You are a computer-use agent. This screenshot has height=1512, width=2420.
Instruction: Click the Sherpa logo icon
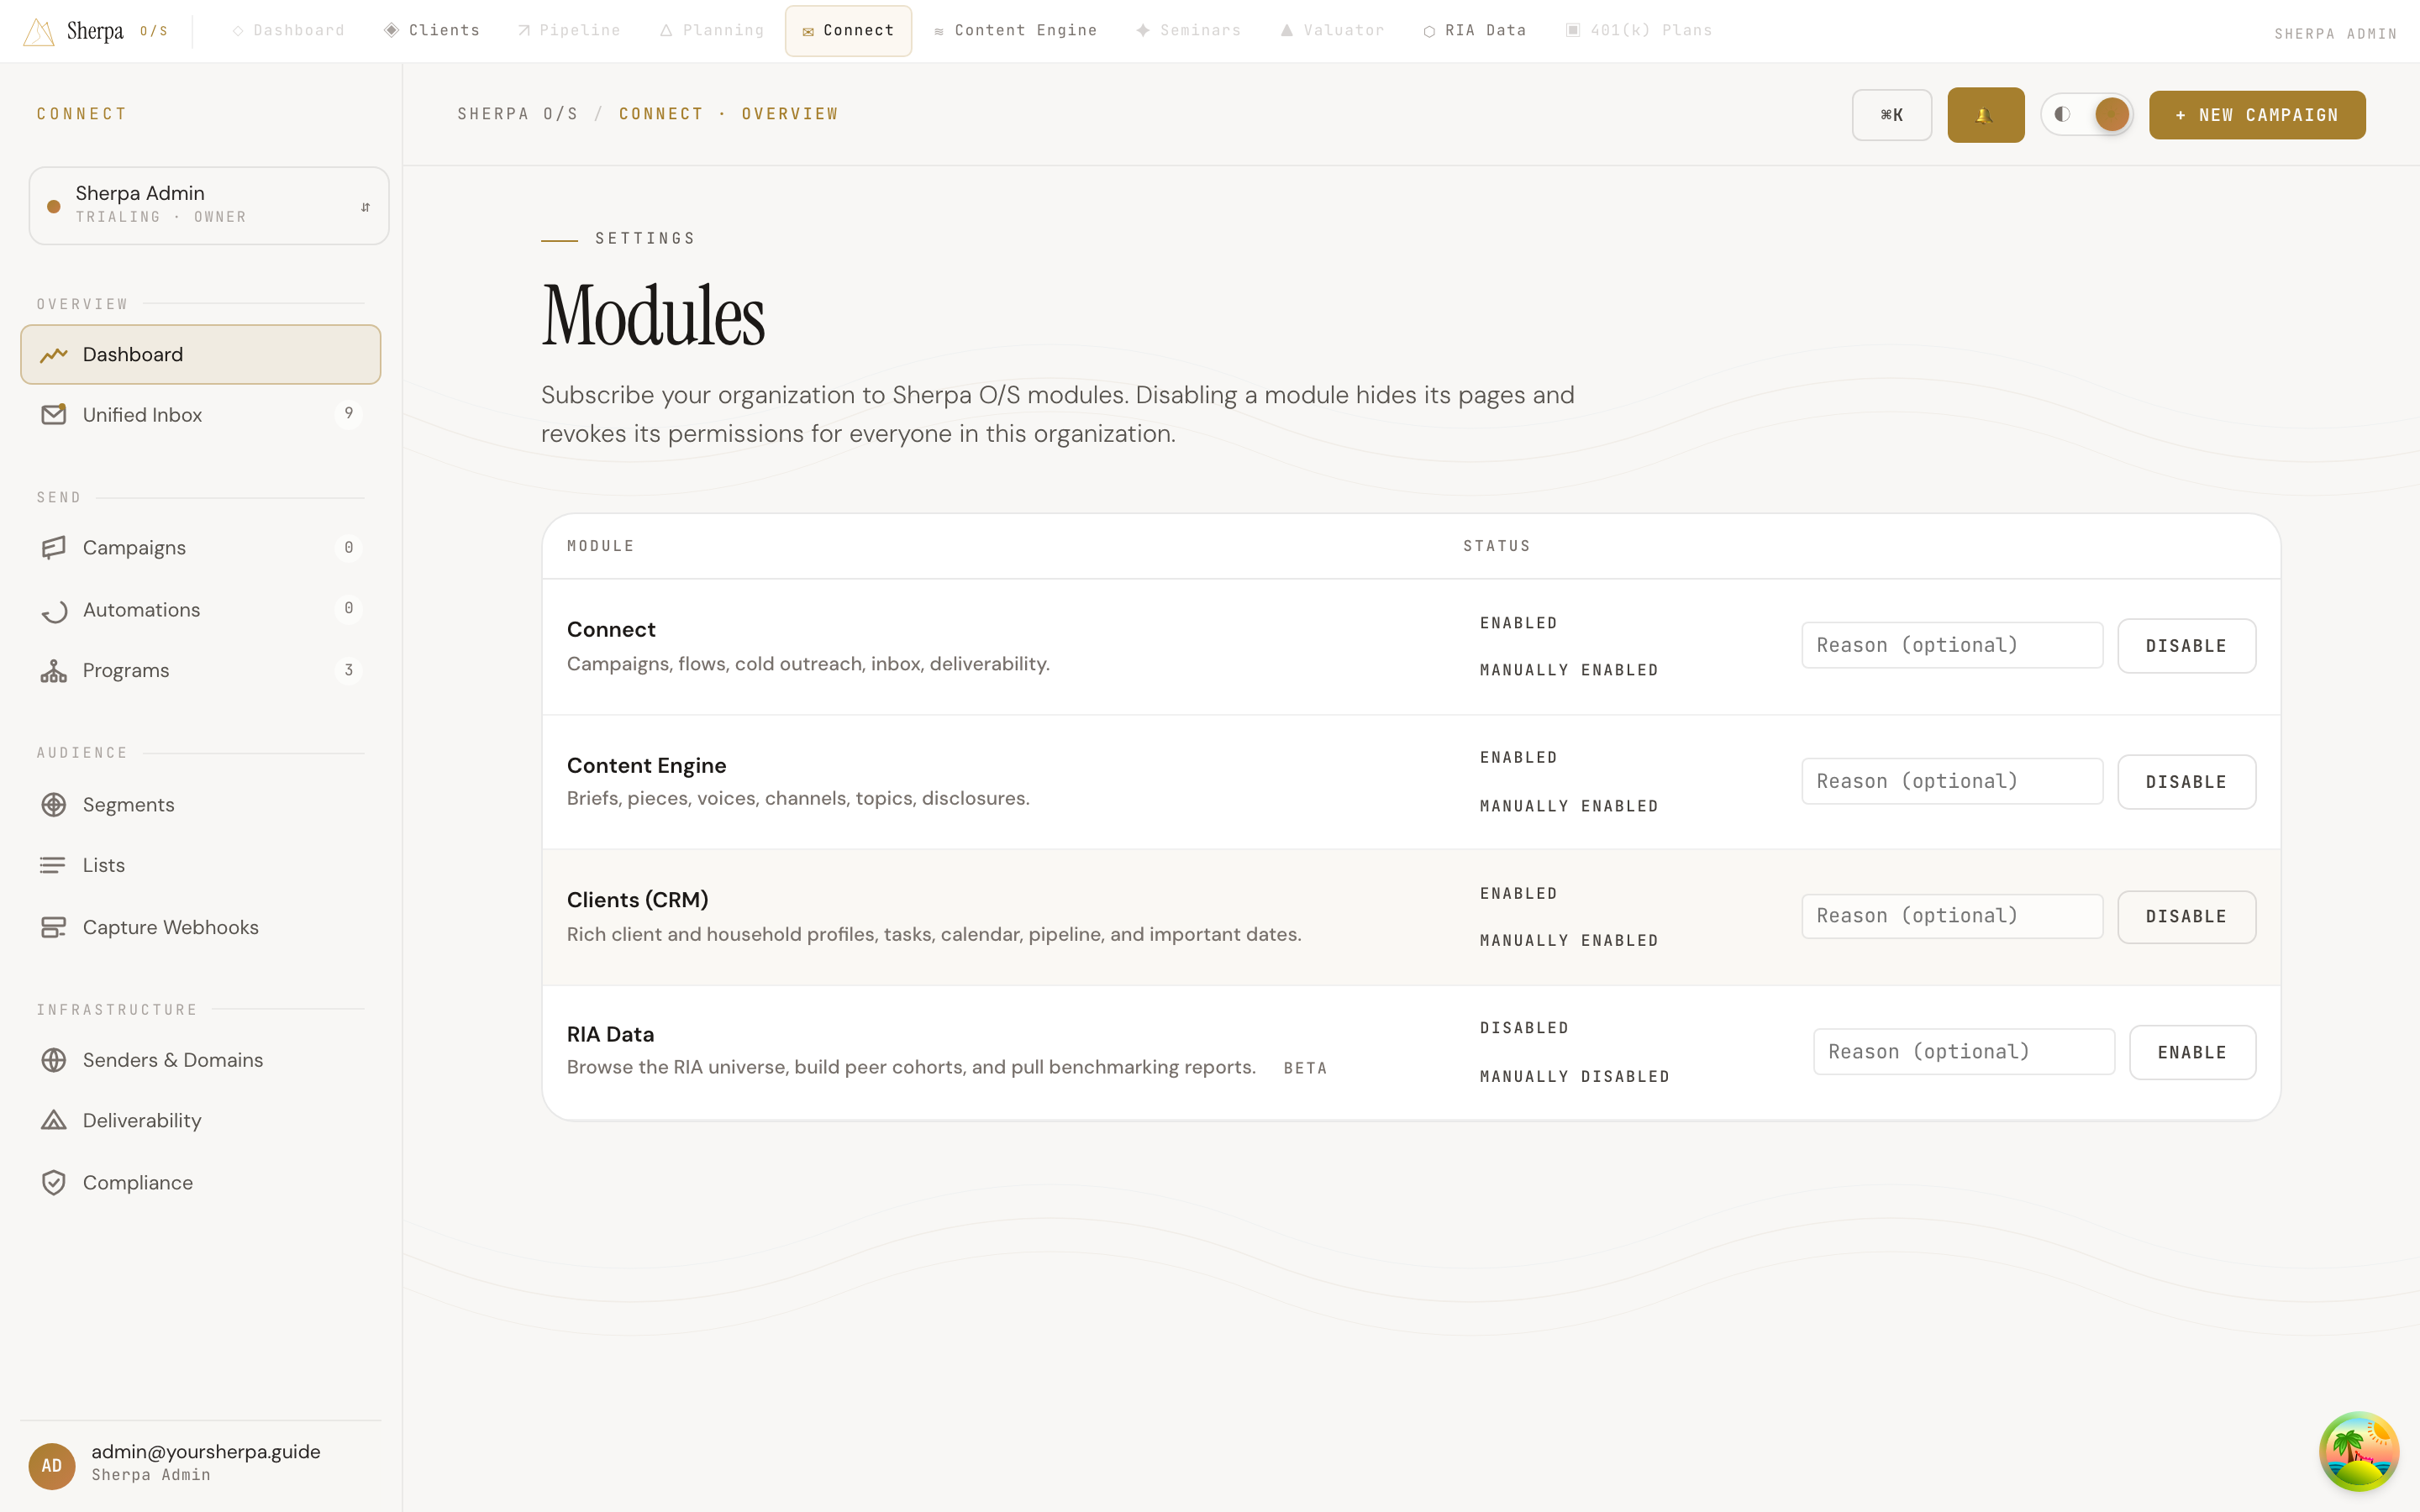[39, 31]
